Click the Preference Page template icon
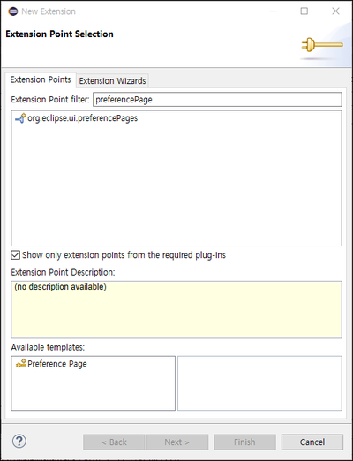 tap(21, 364)
